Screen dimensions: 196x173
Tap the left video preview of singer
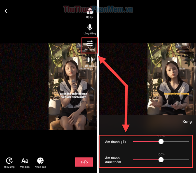pos(73,86)
